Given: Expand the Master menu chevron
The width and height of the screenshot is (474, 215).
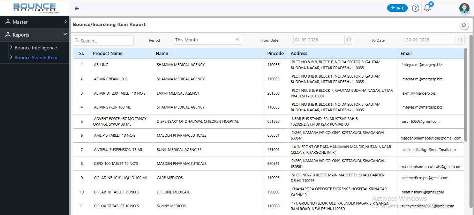Looking at the screenshot, I should tap(65, 22).
